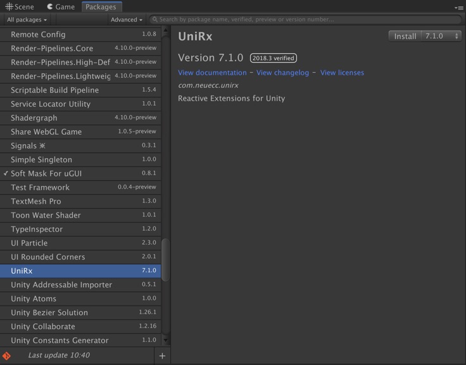Click the Version 7.1.0 heading
This screenshot has height=365, width=466.
210,58
